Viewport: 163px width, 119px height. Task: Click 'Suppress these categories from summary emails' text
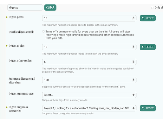pyautogui.click(x=68, y=114)
